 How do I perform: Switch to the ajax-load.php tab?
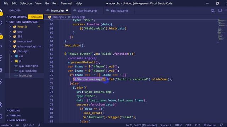pyautogui.click(x=119, y=11)
